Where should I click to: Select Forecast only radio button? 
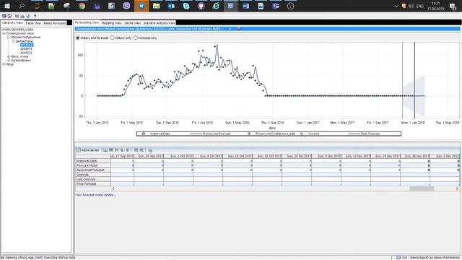pos(136,38)
